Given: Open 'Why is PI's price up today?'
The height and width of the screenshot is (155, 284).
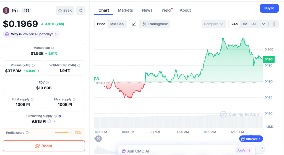Looking at the screenshot, I should pos(32,34).
